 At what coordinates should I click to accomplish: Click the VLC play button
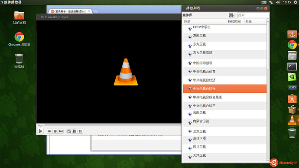tap(40, 131)
